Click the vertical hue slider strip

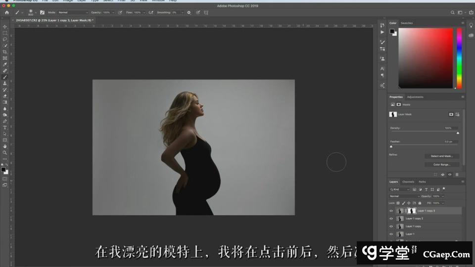459,57
